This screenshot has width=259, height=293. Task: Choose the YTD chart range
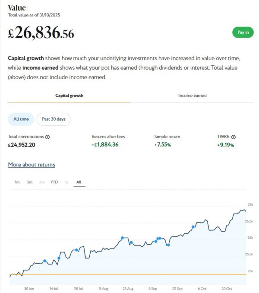(x=54, y=182)
